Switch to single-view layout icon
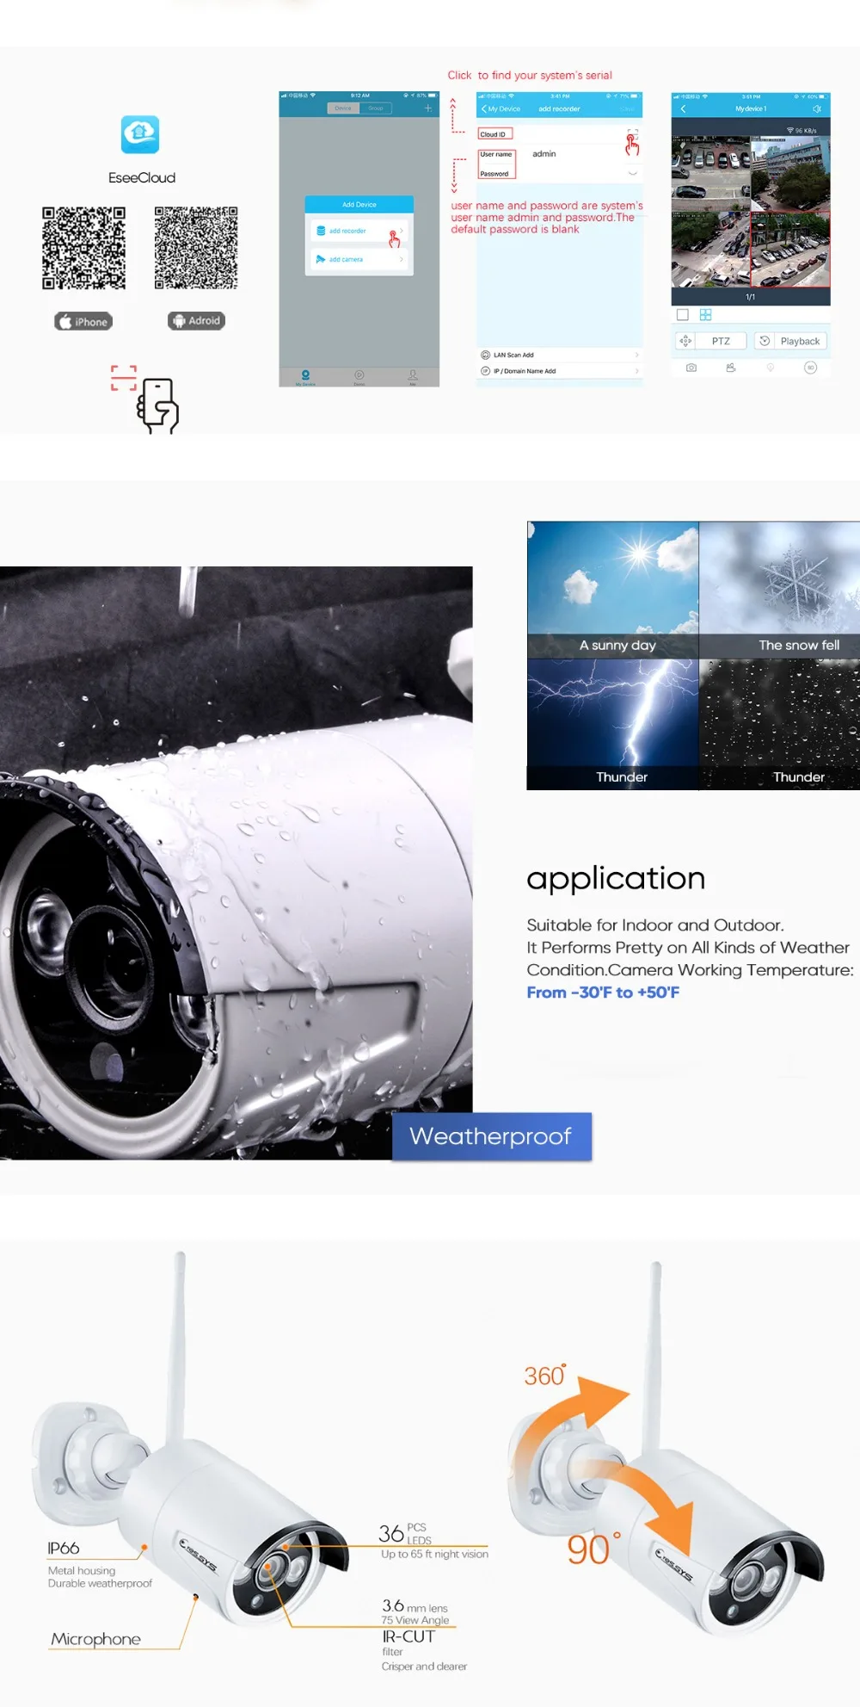Image resolution: width=860 pixels, height=1707 pixels. (683, 315)
